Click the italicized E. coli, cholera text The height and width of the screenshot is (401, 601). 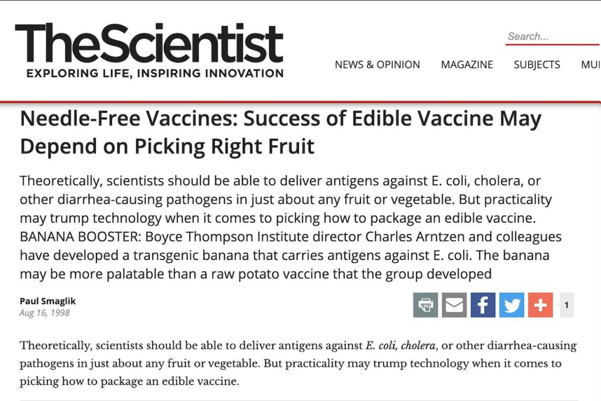tap(400, 345)
